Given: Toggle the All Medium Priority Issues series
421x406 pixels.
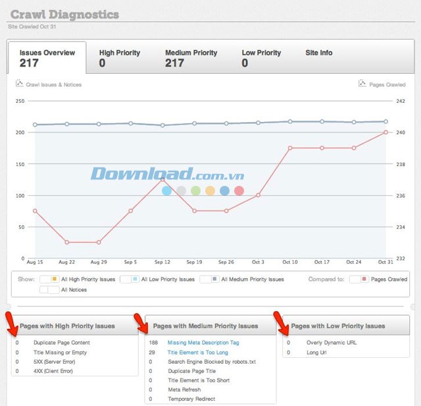Looking at the screenshot, I should pos(209,279).
